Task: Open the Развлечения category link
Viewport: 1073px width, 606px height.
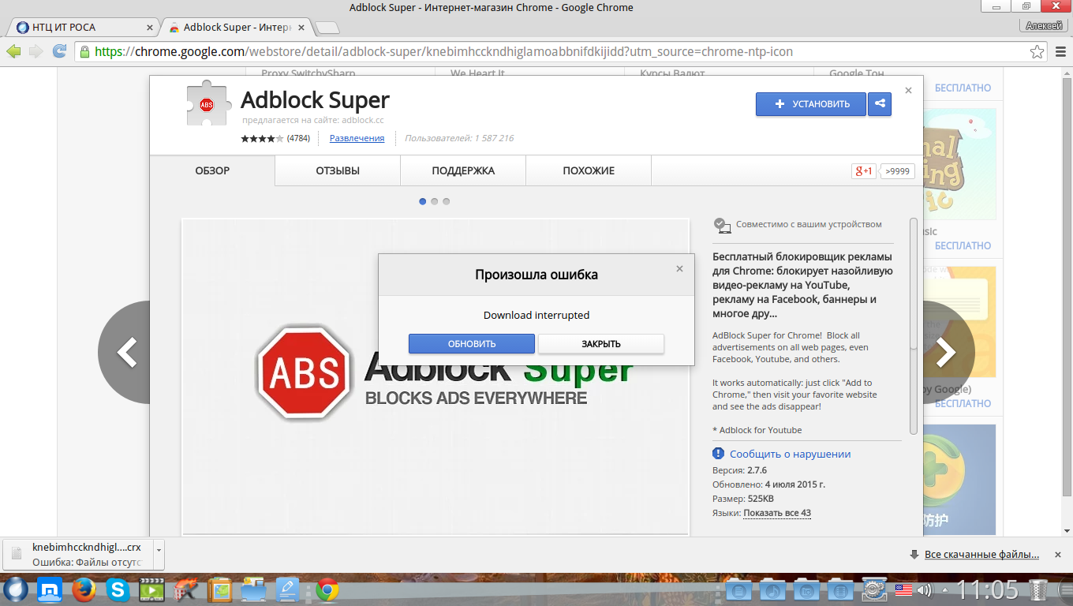Action: 357,138
